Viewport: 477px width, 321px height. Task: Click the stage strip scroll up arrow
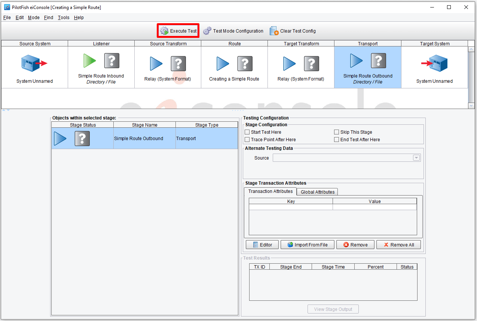[x=471, y=49]
